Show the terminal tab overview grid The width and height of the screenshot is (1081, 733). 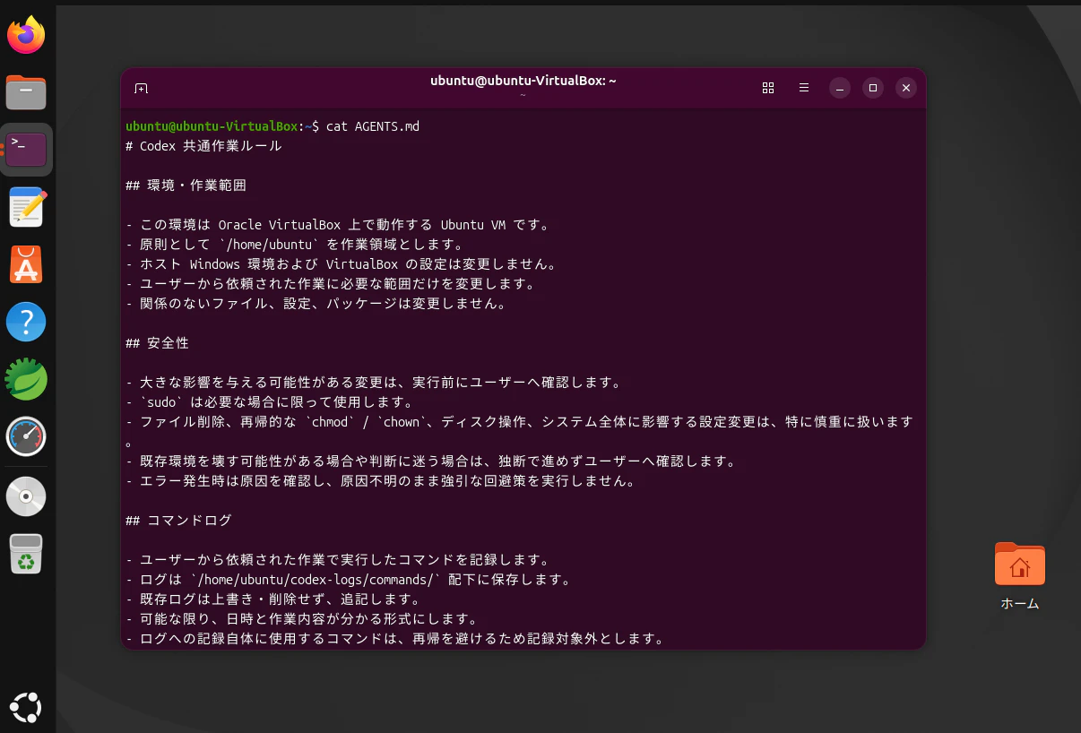tap(768, 88)
